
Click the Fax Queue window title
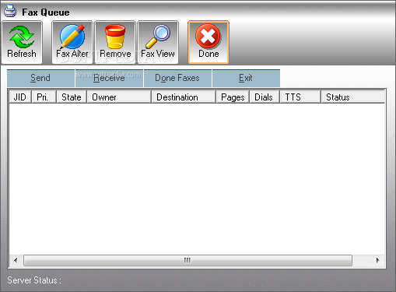[x=46, y=12]
